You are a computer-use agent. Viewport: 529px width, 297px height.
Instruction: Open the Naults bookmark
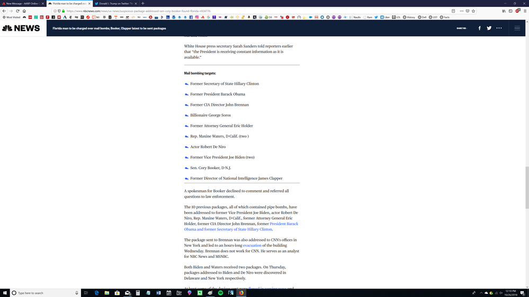pyautogui.click(x=355, y=17)
